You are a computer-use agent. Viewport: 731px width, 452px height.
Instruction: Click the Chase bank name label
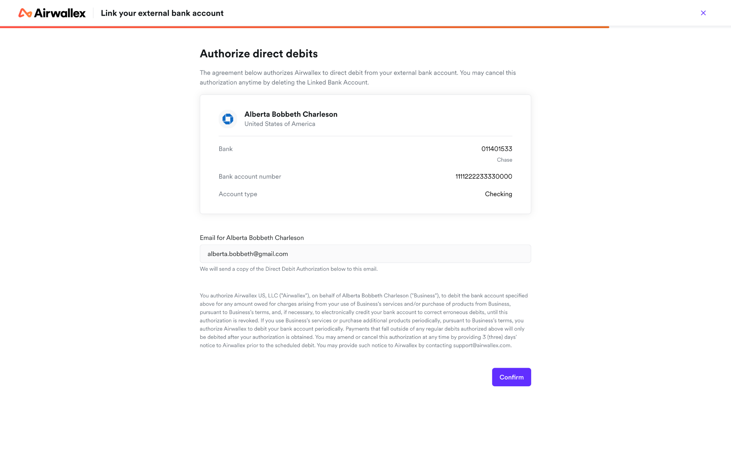point(504,160)
